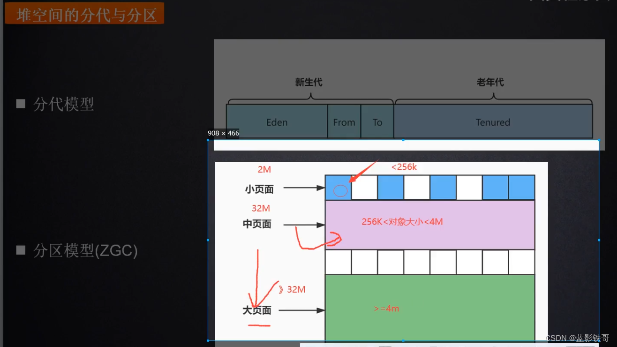Click the 256K<对象大小<4M text
The width and height of the screenshot is (617, 347).
click(x=402, y=222)
